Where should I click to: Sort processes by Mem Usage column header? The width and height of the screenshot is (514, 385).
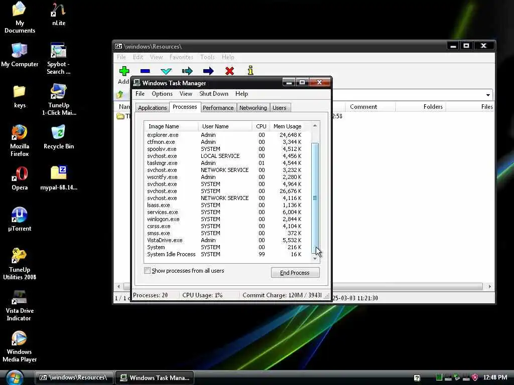click(x=288, y=126)
